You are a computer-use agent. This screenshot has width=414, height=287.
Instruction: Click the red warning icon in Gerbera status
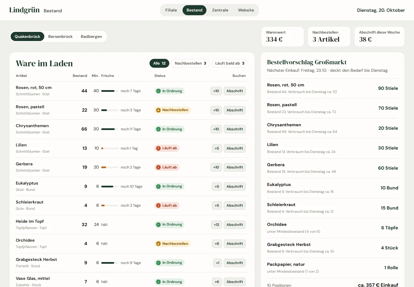[x=158, y=167]
